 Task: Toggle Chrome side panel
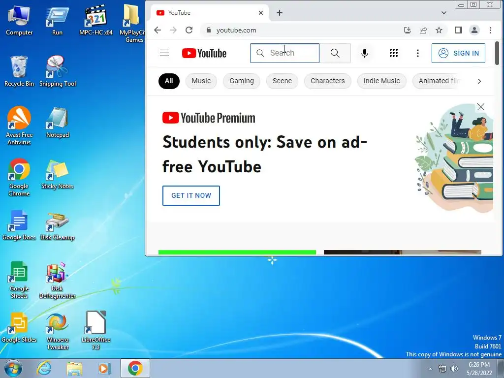tap(458, 30)
